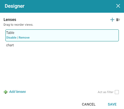
Task: Remove the Table lens
Action: 24,38
